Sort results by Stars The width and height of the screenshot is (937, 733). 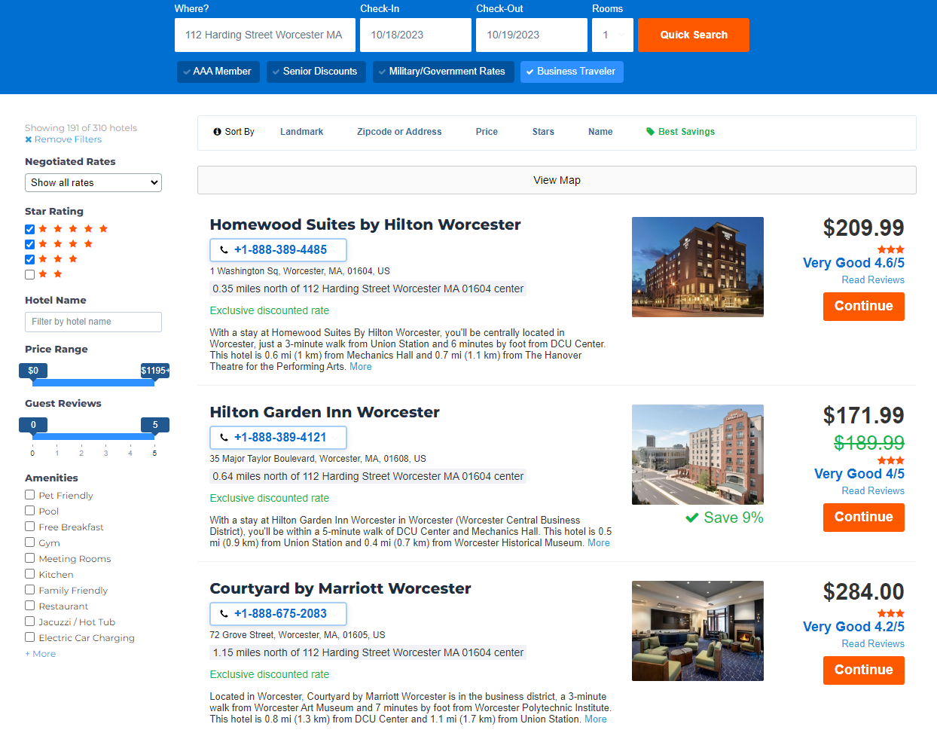click(x=543, y=132)
